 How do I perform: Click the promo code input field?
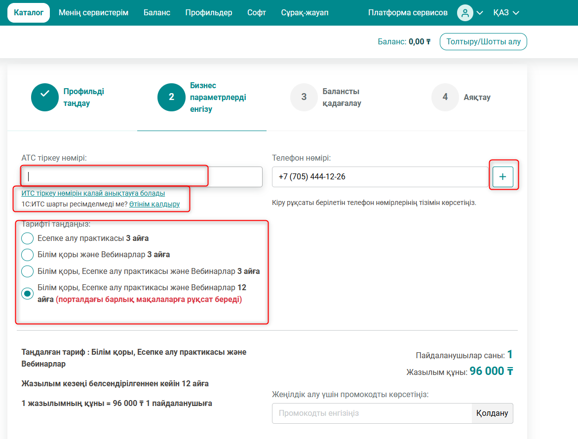372,413
